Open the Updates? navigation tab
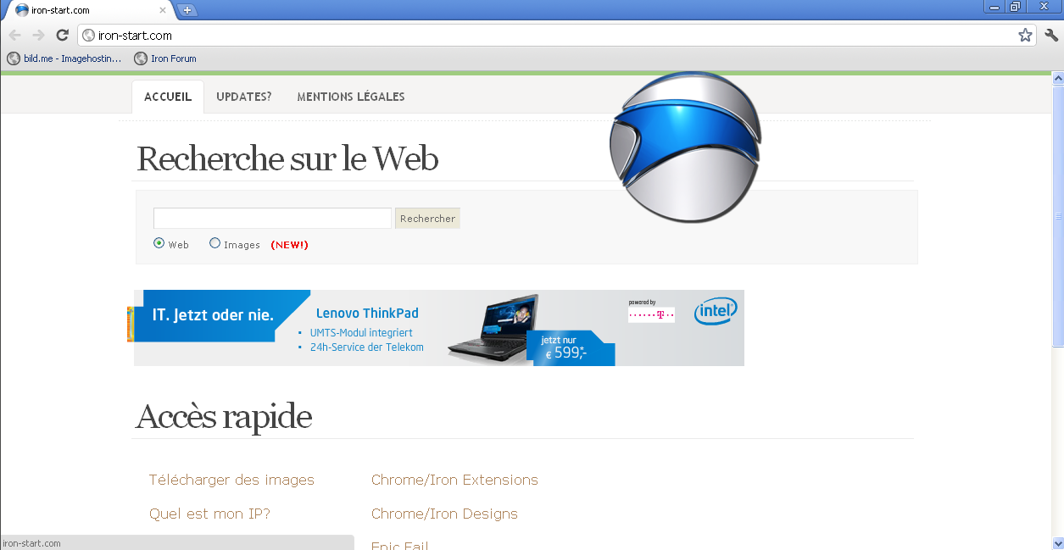Screen dimensions: 1064x550 pos(244,97)
